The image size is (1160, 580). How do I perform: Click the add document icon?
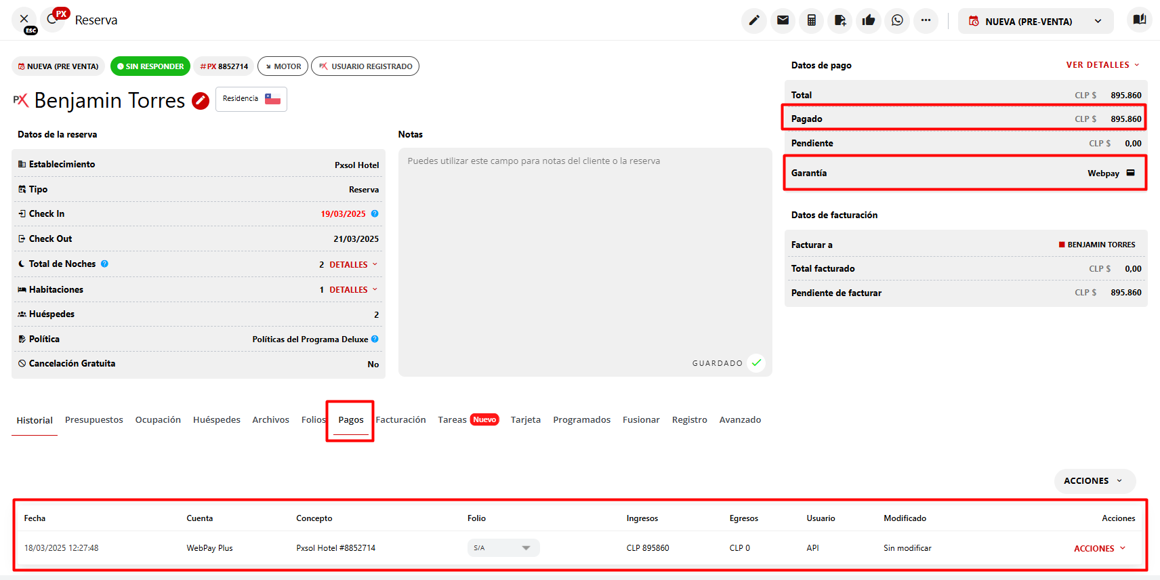pos(840,20)
